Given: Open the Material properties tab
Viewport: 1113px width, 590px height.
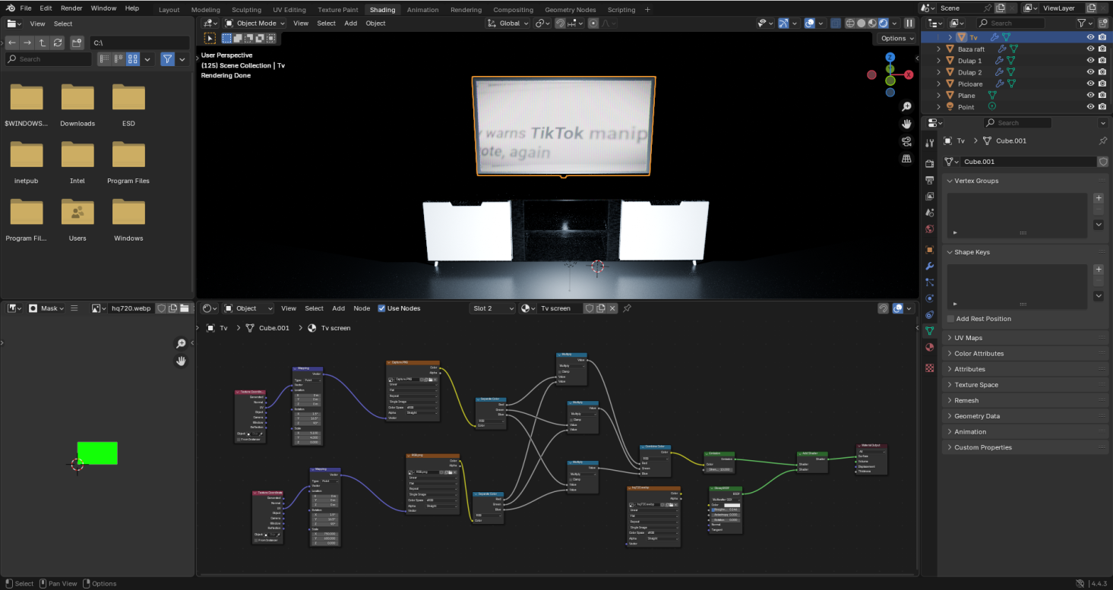Looking at the screenshot, I should pos(929,348).
